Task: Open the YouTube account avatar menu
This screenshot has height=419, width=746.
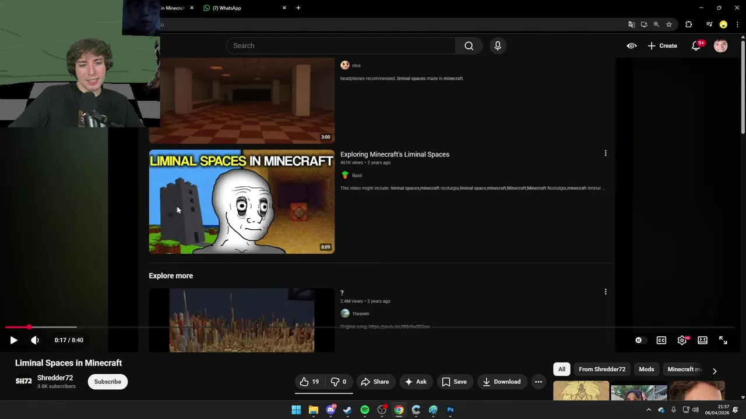Action: (x=721, y=46)
